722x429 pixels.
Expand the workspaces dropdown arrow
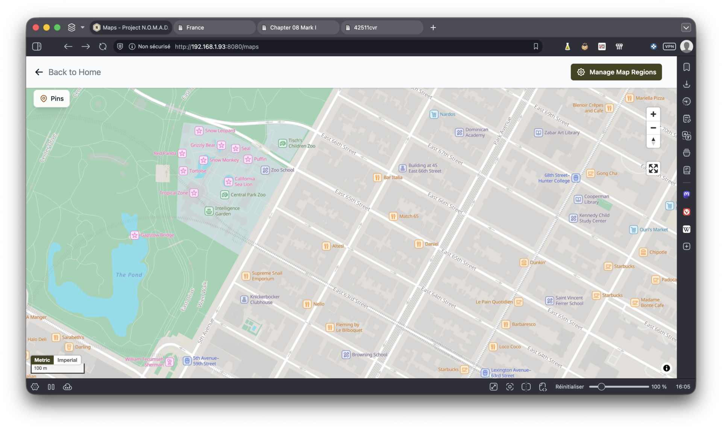[83, 27]
